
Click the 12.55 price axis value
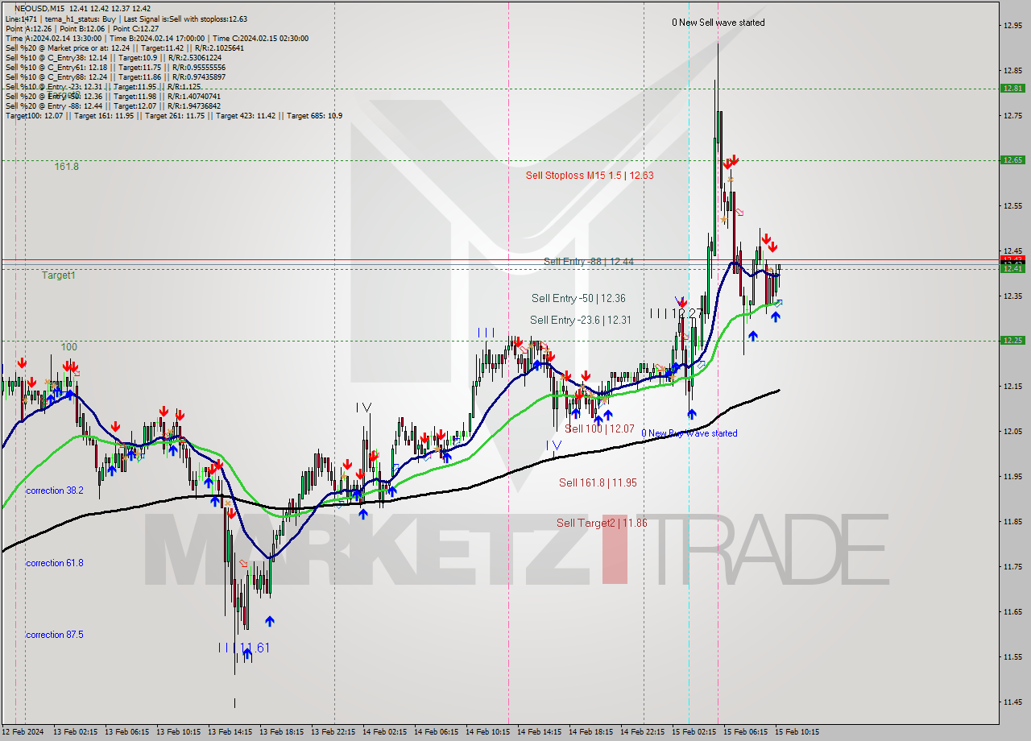click(1012, 205)
